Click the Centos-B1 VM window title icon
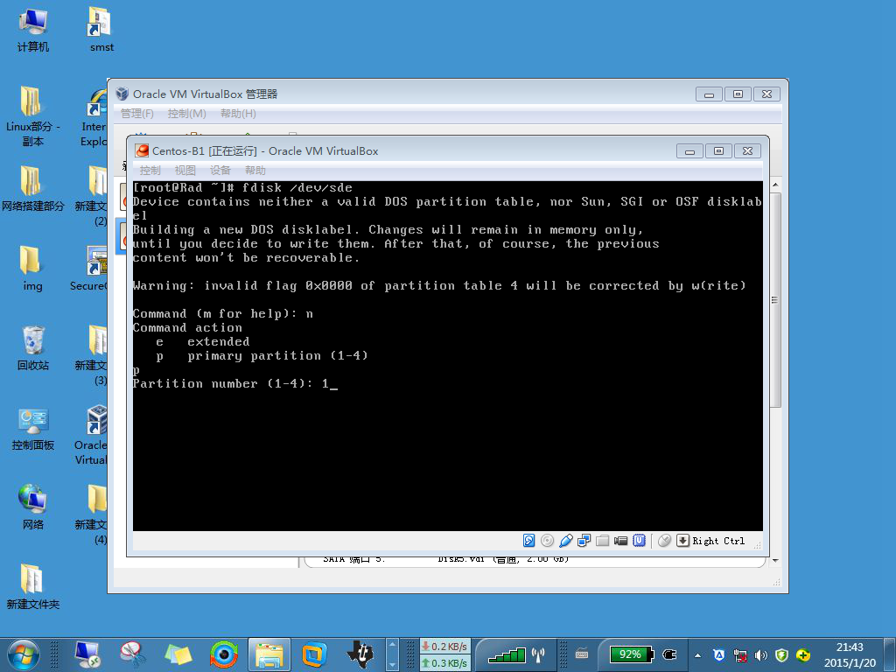This screenshot has height=672, width=896. [x=142, y=150]
